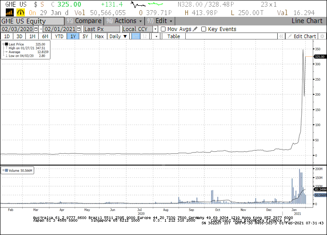Click the pencil icon next to Mov Avgs
Viewport: 327px width, 235px height.
[x=195, y=29]
